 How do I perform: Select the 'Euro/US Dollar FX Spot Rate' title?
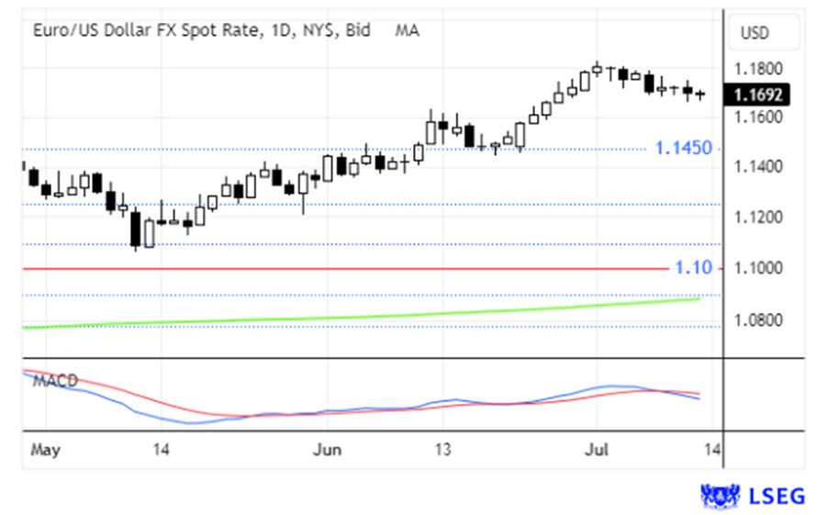coord(146,30)
